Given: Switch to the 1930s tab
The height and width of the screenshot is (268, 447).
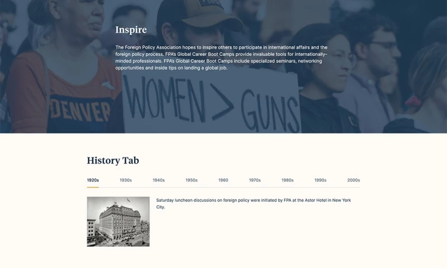Looking at the screenshot, I should coord(126,180).
